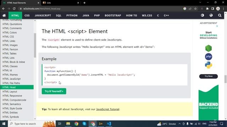Click the browser back arrow
The image size is (227, 127).
(4, 8)
